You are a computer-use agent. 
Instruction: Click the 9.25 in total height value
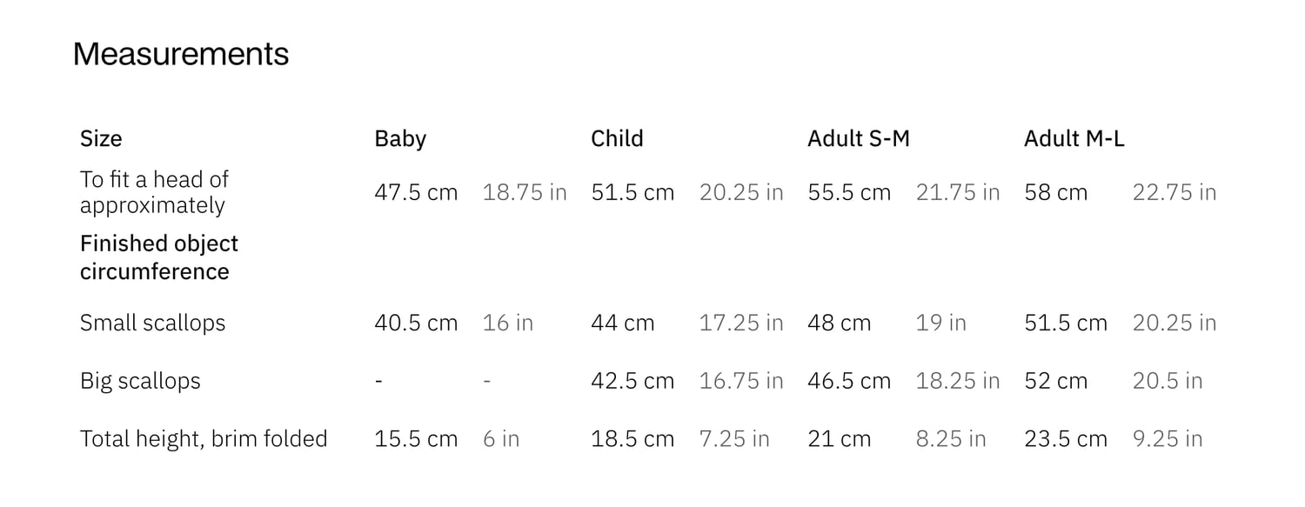pyautogui.click(x=1167, y=438)
